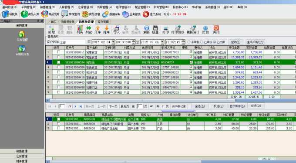The width and height of the screenshot is (296, 163).
Task: Click the 结算 settlement icon
Action: (155, 30)
